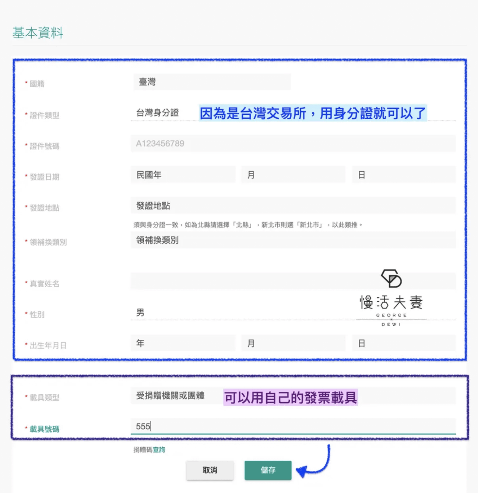Click the green 儲存 button
Image resolution: width=478 pixels, height=493 pixels.
[x=268, y=470]
